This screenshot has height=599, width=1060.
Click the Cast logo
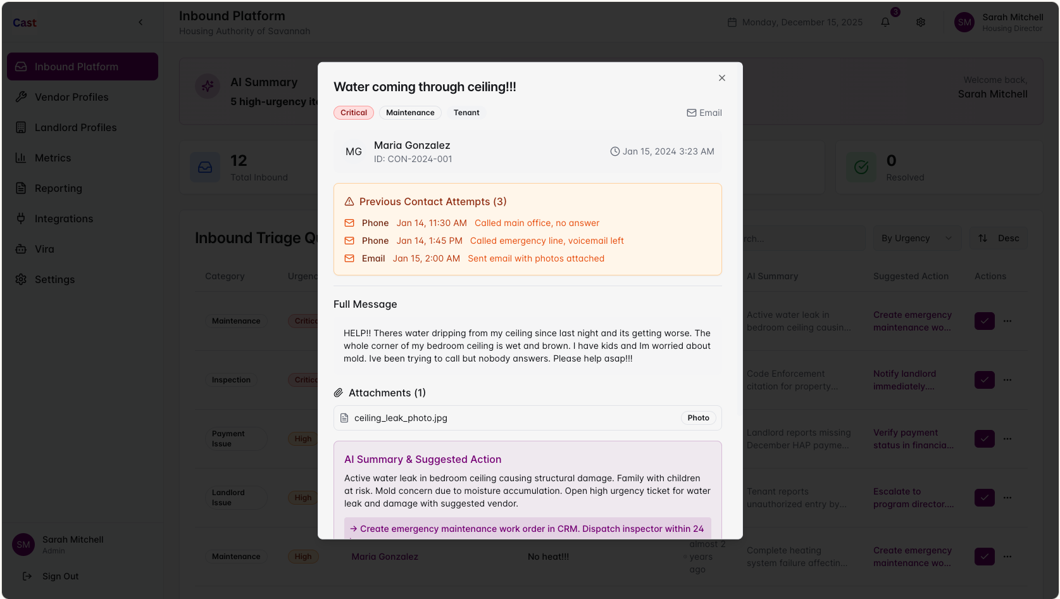[25, 23]
